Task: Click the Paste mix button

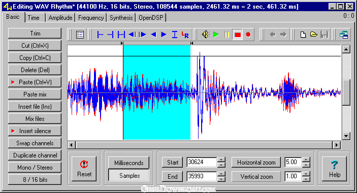Action: coord(35,94)
